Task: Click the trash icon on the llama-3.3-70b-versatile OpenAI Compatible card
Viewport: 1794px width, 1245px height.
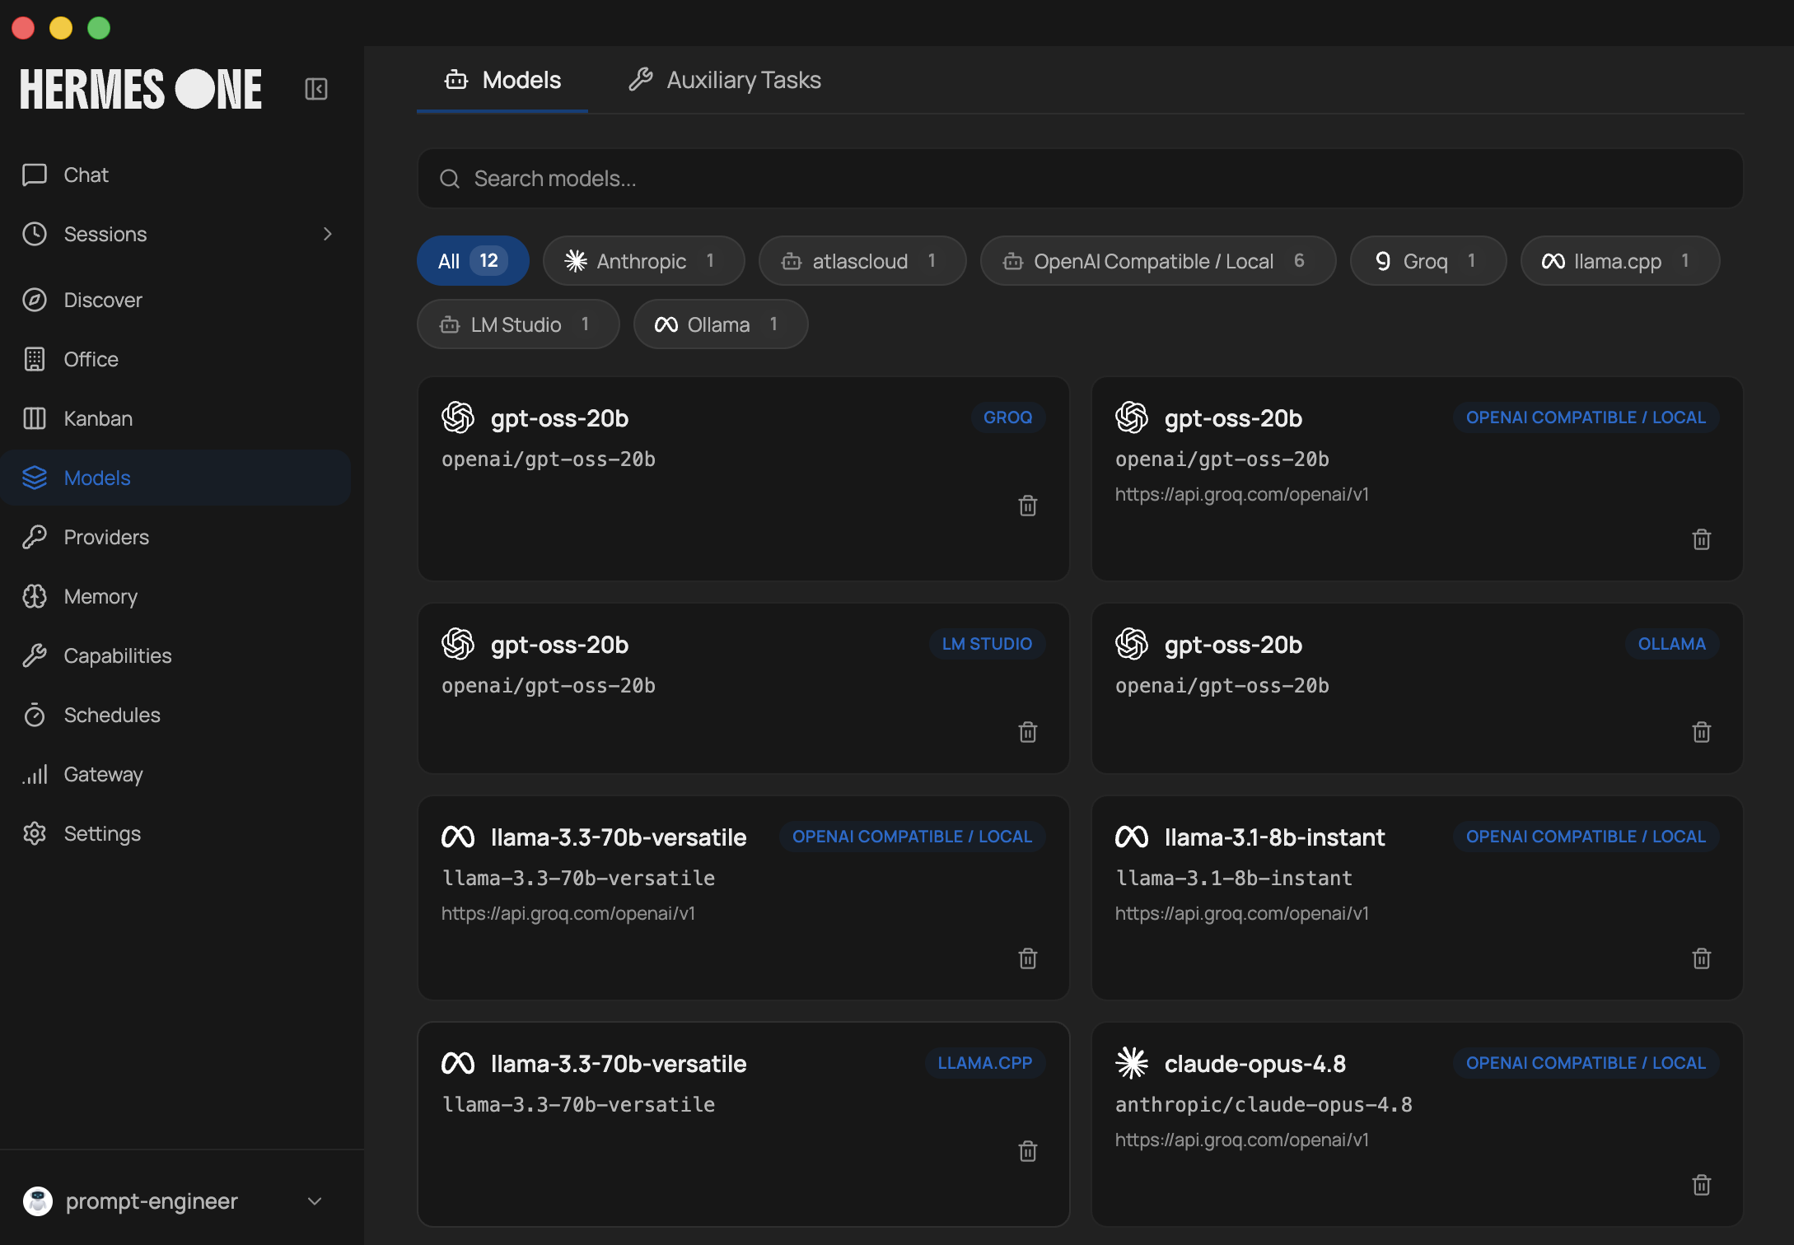Action: pos(1028,958)
